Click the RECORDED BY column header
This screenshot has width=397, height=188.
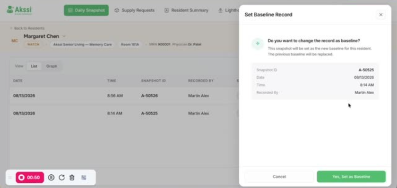click(201, 81)
